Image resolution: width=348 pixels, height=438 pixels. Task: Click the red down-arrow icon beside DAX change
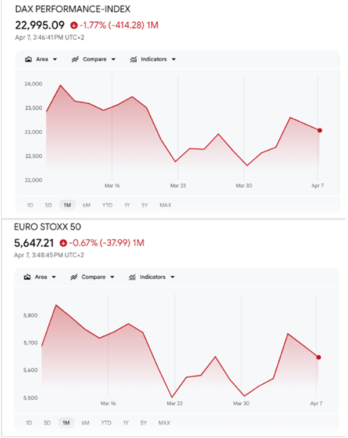(x=73, y=25)
